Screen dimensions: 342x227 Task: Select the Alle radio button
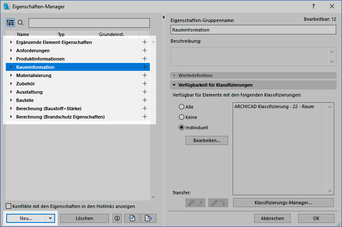pos(181,107)
